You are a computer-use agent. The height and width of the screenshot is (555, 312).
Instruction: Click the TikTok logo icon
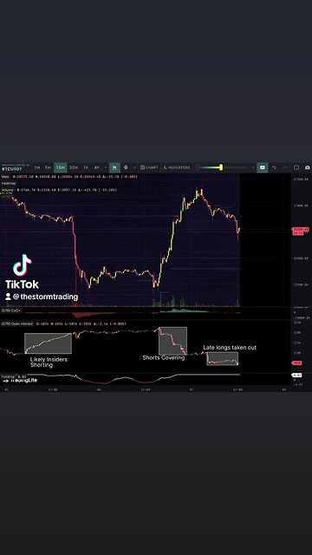(x=22, y=265)
